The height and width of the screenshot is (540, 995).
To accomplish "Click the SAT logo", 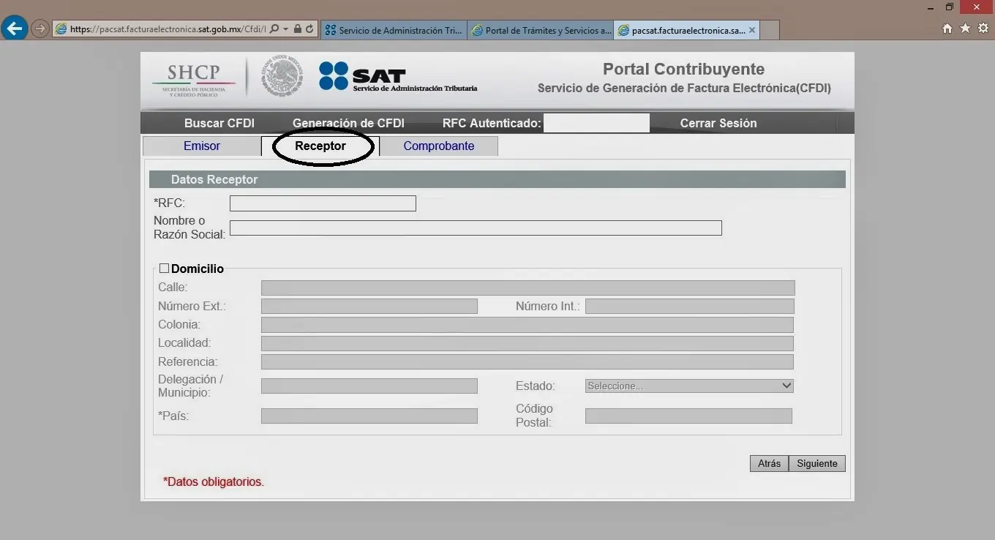I will pos(398,77).
